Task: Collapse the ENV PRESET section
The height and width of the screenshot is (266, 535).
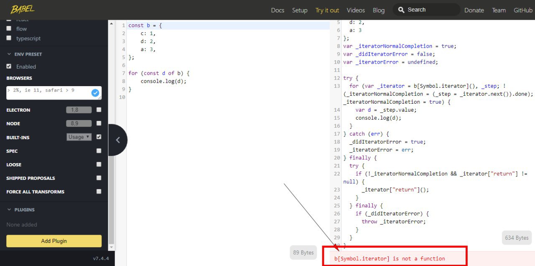Action: coord(24,54)
